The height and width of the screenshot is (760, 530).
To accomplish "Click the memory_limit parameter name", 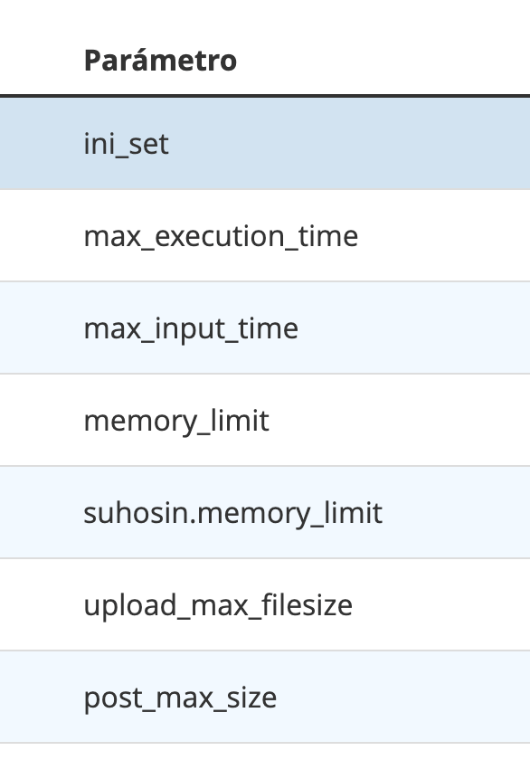I will point(176,421).
